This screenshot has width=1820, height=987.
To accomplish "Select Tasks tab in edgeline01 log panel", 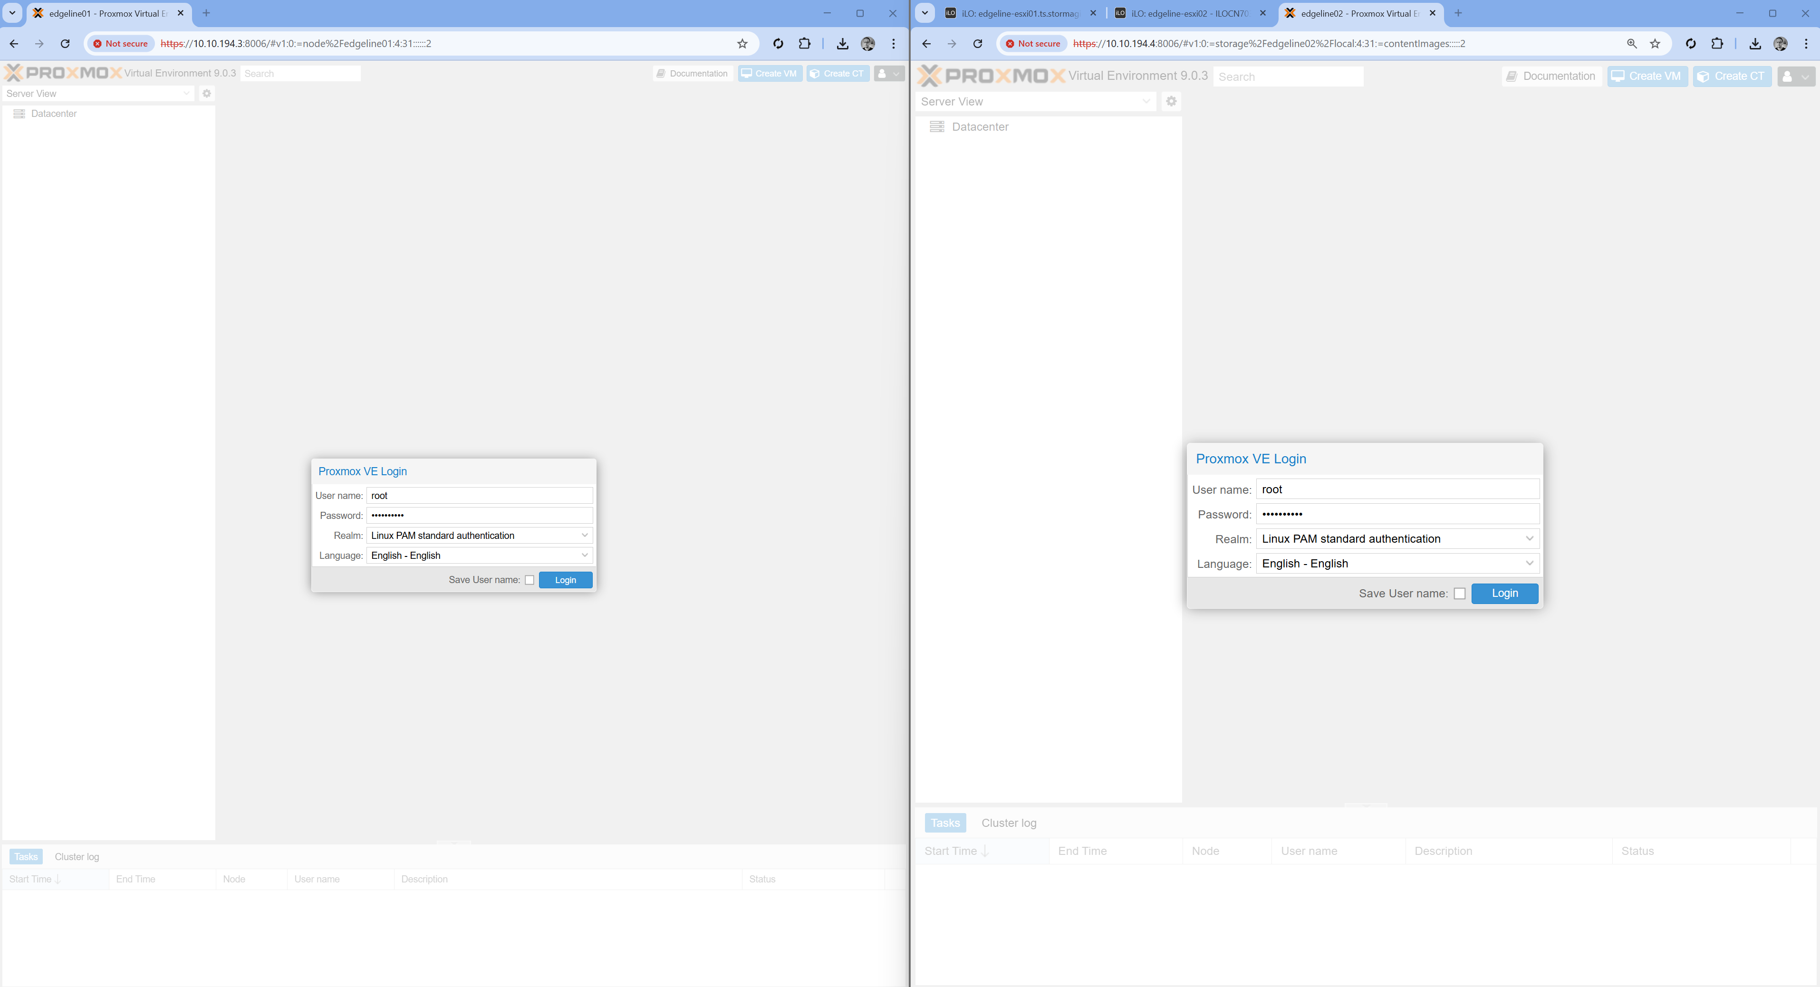I will pos(26,857).
